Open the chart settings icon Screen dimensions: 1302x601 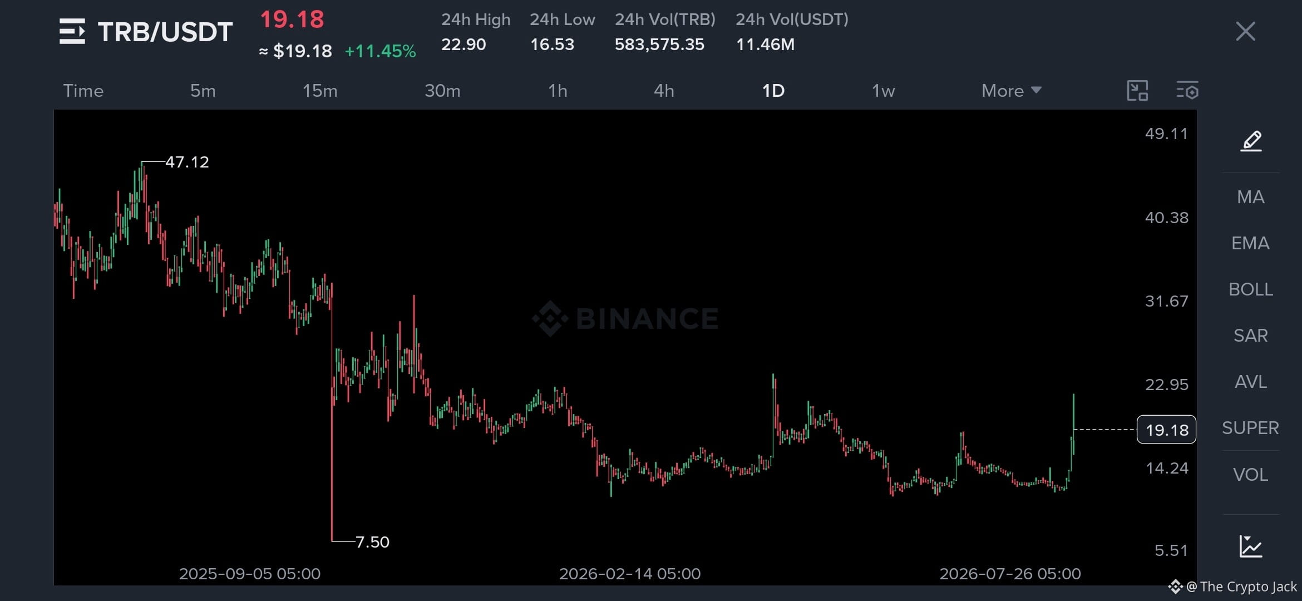tap(1187, 90)
